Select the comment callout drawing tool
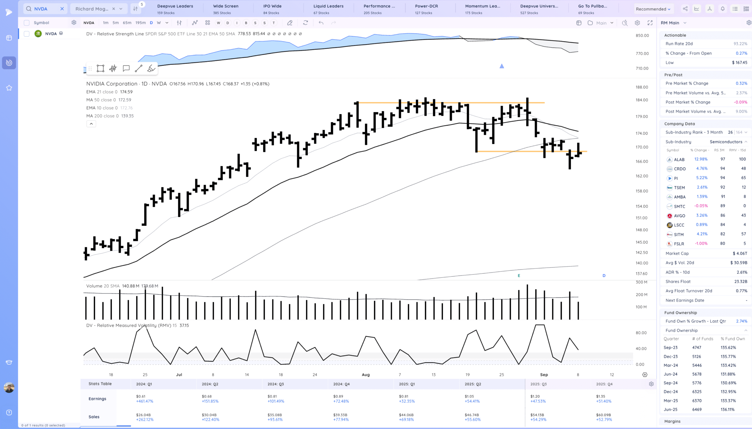 click(126, 68)
